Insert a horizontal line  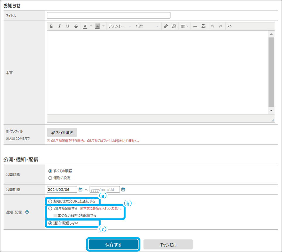tap(195, 26)
